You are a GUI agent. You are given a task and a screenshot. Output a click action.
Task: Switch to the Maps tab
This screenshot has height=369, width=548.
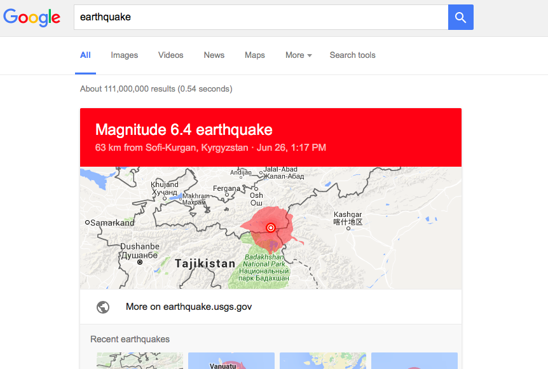click(255, 55)
